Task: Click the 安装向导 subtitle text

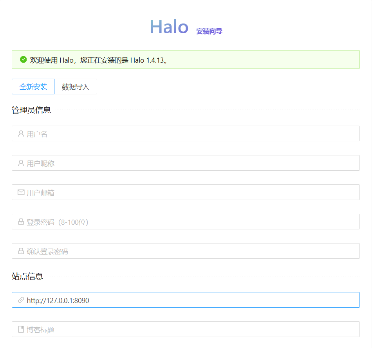Action: click(x=209, y=31)
